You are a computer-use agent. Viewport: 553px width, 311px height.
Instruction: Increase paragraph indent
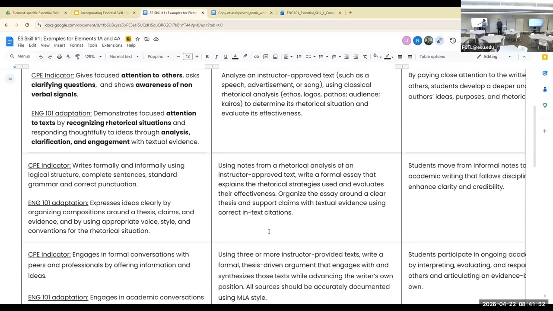coord(356,57)
